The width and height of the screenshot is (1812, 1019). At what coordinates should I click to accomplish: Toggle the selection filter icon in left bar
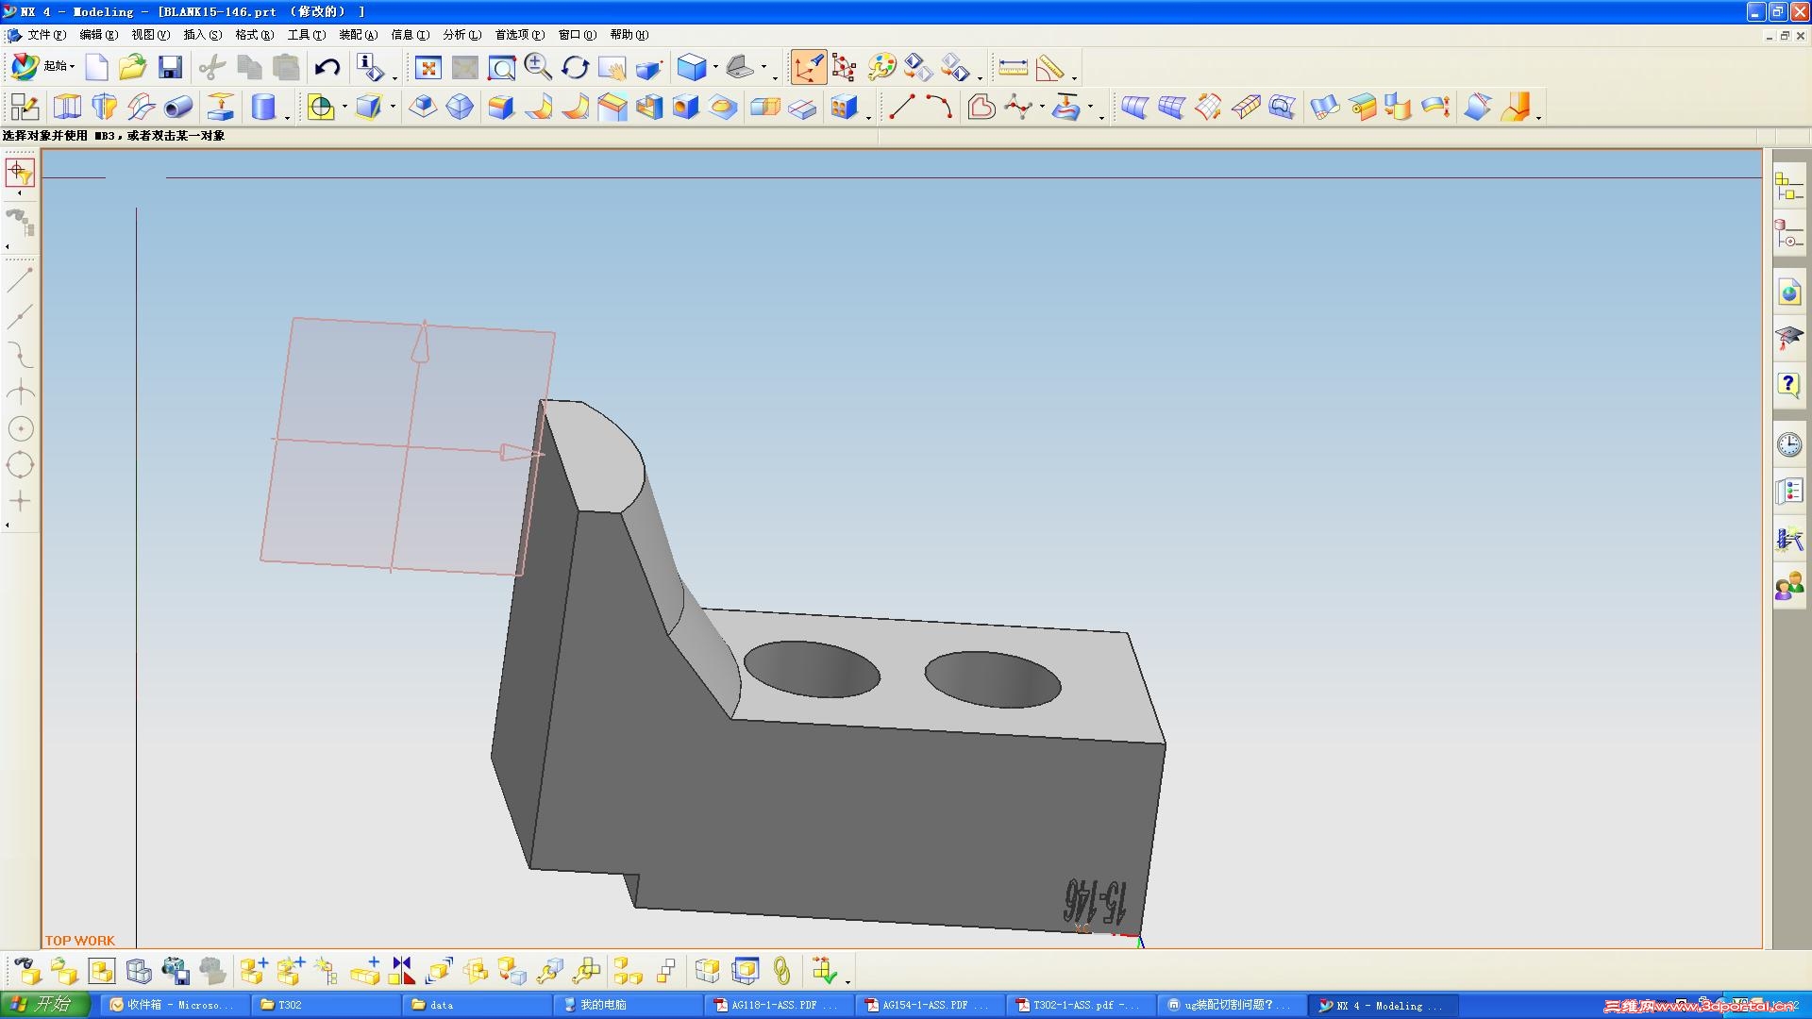[20, 173]
